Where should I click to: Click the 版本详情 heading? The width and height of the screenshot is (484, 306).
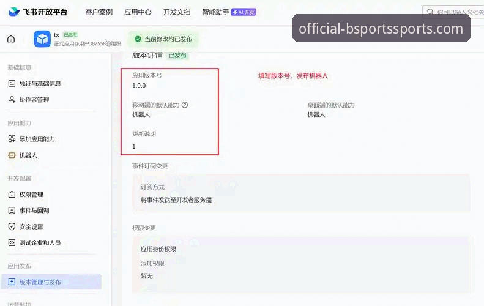(x=147, y=55)
